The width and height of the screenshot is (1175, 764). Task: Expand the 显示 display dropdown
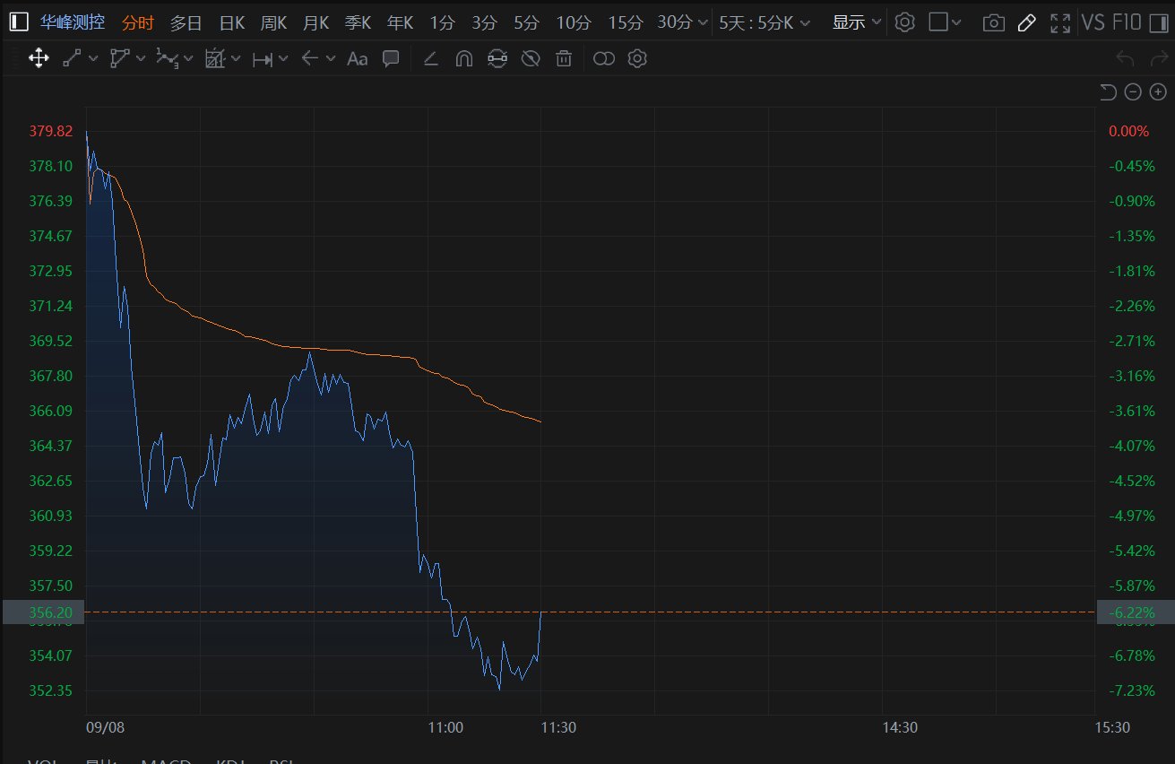pyautogui.click(x=857, y=22)
